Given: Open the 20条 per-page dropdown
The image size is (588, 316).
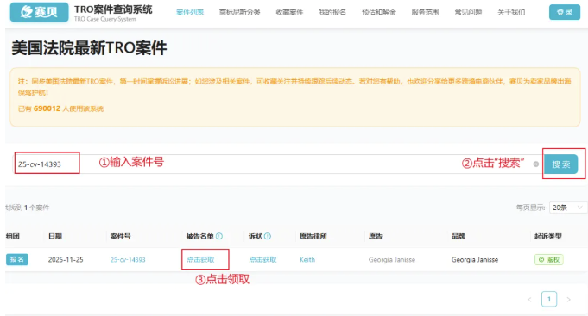Looking at the screenshot, I should pos(568,208).
